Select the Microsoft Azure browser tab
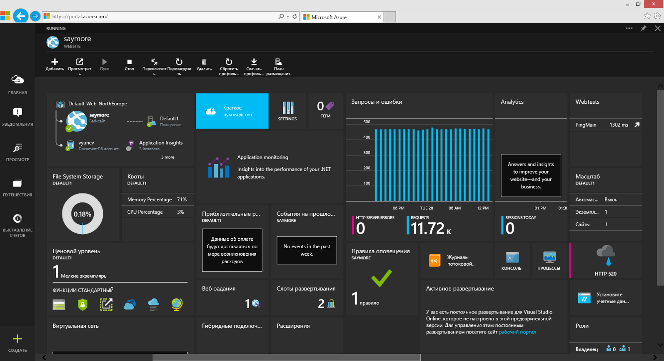664x361 pixels. coord(342,17)
